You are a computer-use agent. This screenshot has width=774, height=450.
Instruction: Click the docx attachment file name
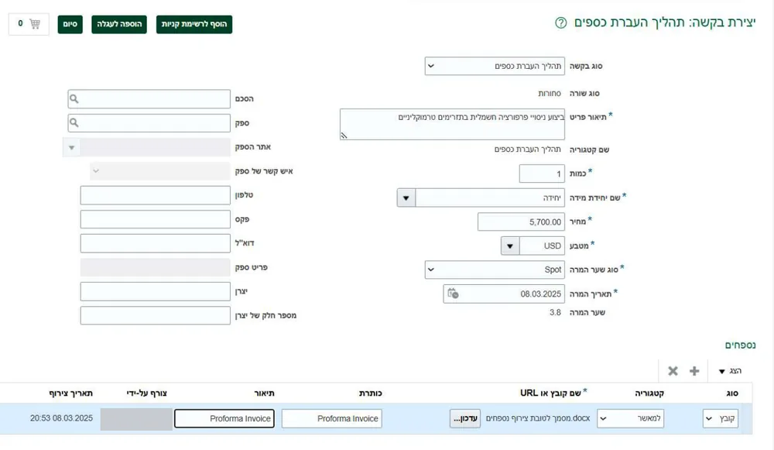538,418
